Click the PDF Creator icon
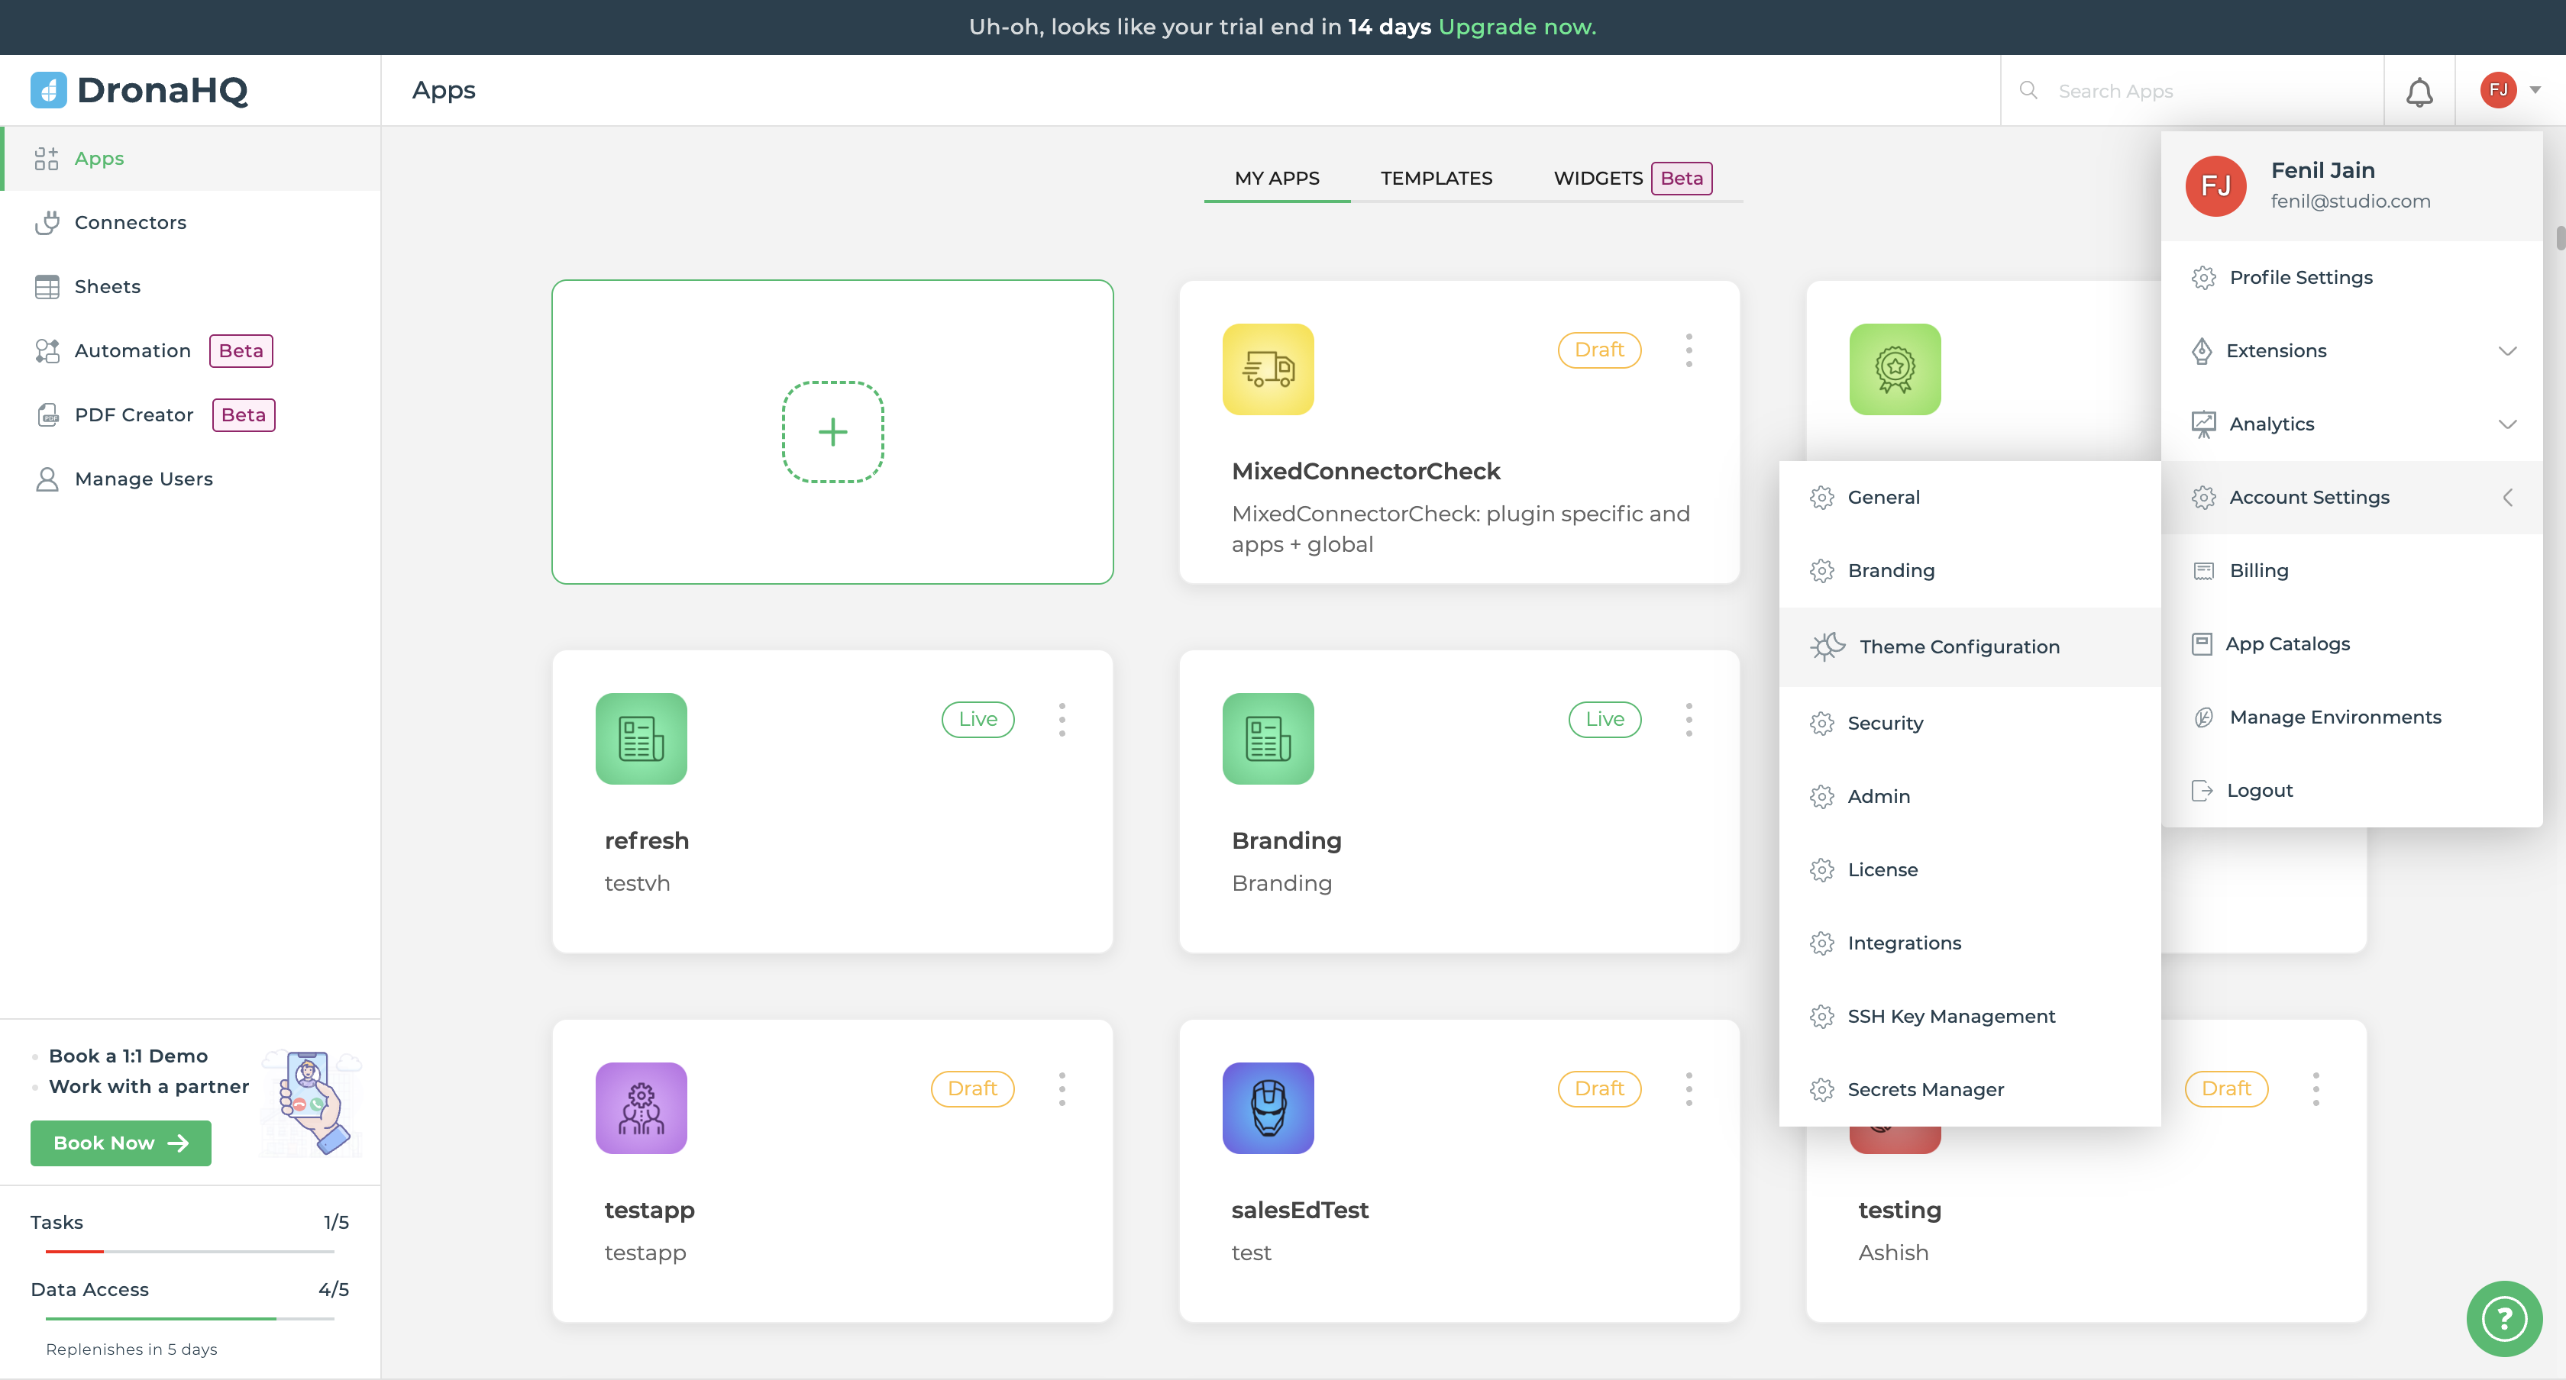 tap(47, 414)
